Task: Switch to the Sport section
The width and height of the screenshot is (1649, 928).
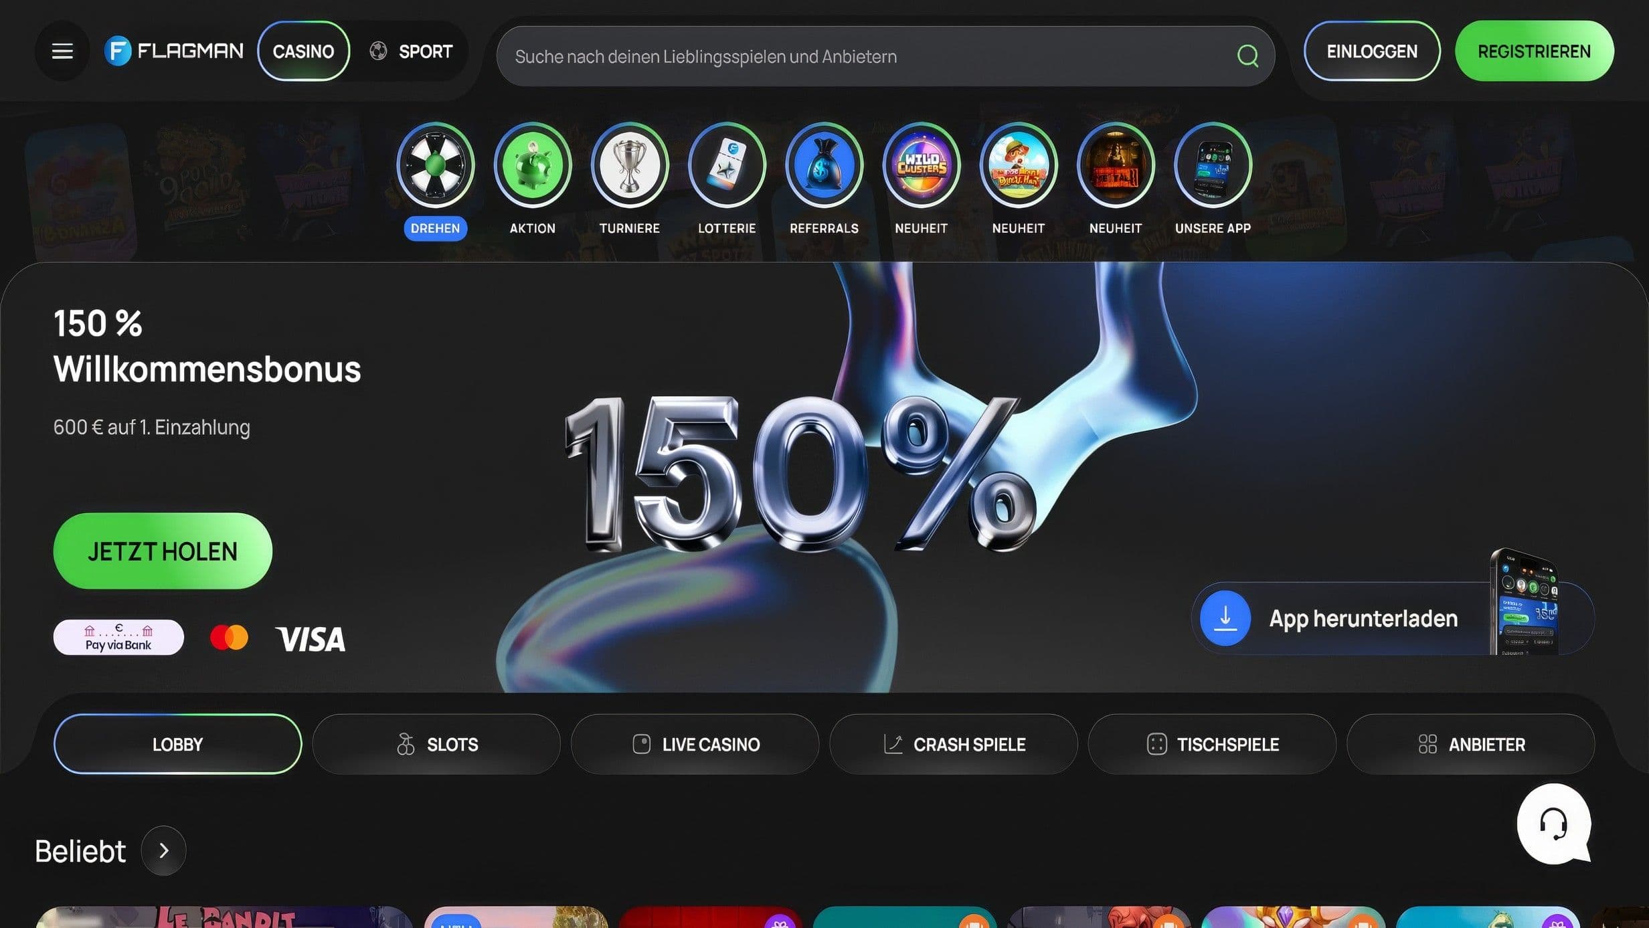Action: [412, 51]
